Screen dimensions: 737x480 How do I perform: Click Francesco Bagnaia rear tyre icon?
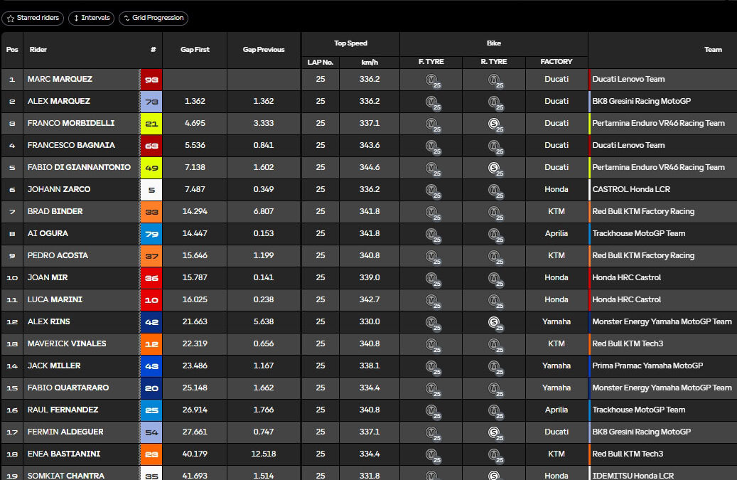coord(495,146)
